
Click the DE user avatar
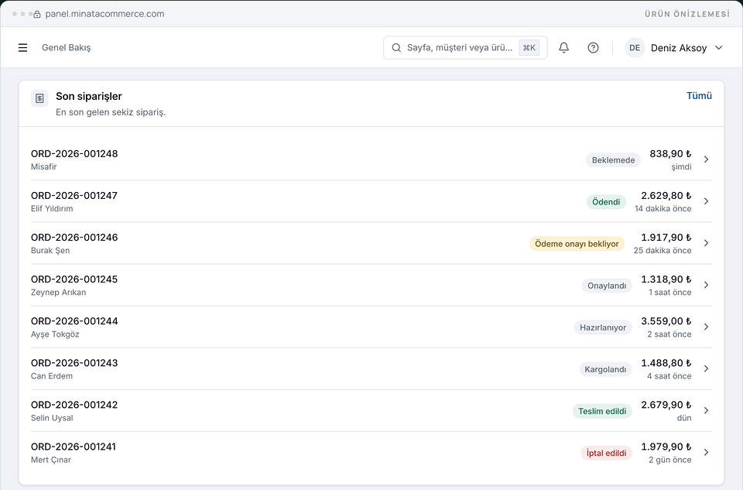tap(635, 47)
